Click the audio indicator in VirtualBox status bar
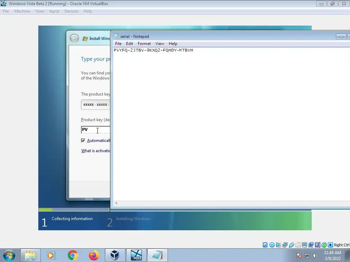The height and width of the screenshot is (262, 350). click(278, 245)
